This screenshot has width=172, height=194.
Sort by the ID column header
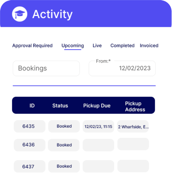click(x=32, y=106)
